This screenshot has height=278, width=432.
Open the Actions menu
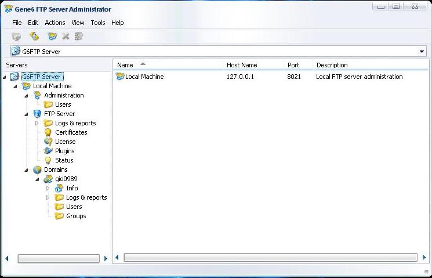click(55, 23)
